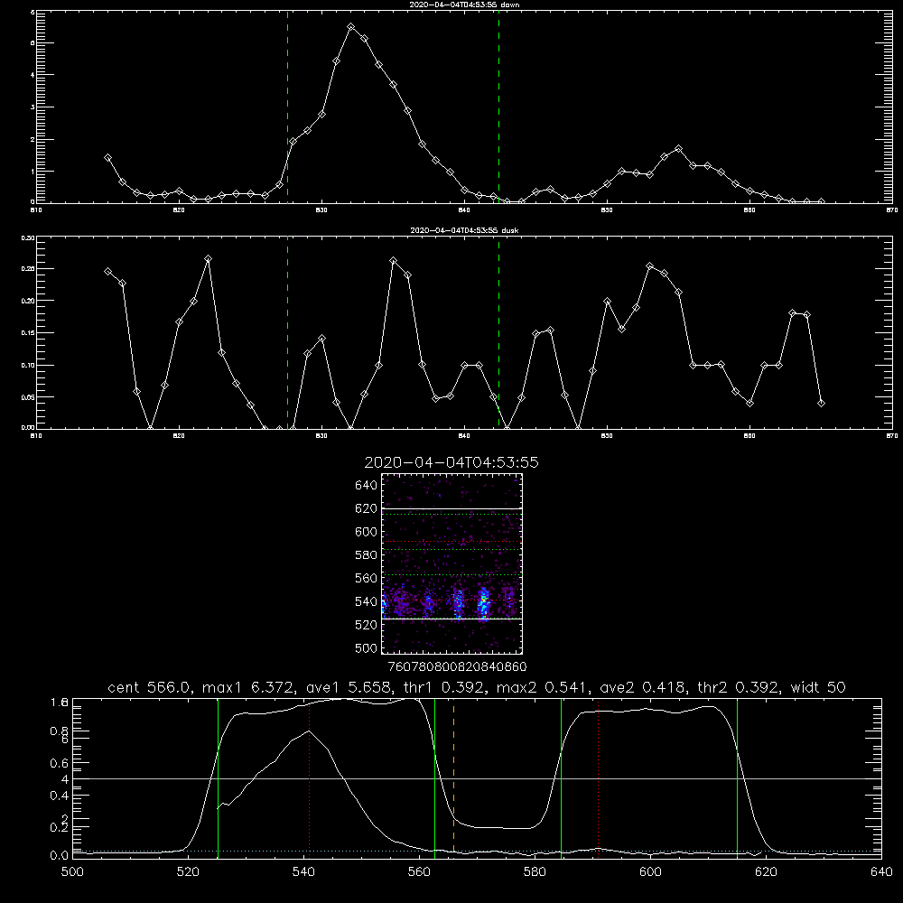The width and height of the screenshot is (903, 903).
Task: Click the y-axis label 0.0 in the bottom plot
Action: 59,855
